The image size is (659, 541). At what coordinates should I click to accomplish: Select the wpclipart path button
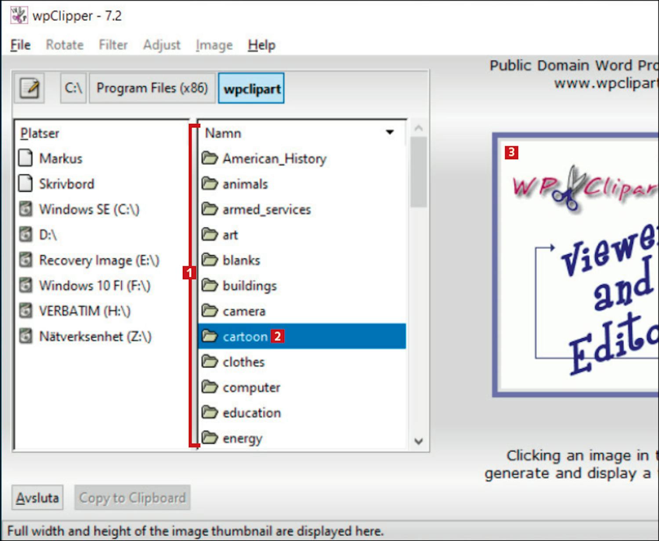tap(251, 89)
